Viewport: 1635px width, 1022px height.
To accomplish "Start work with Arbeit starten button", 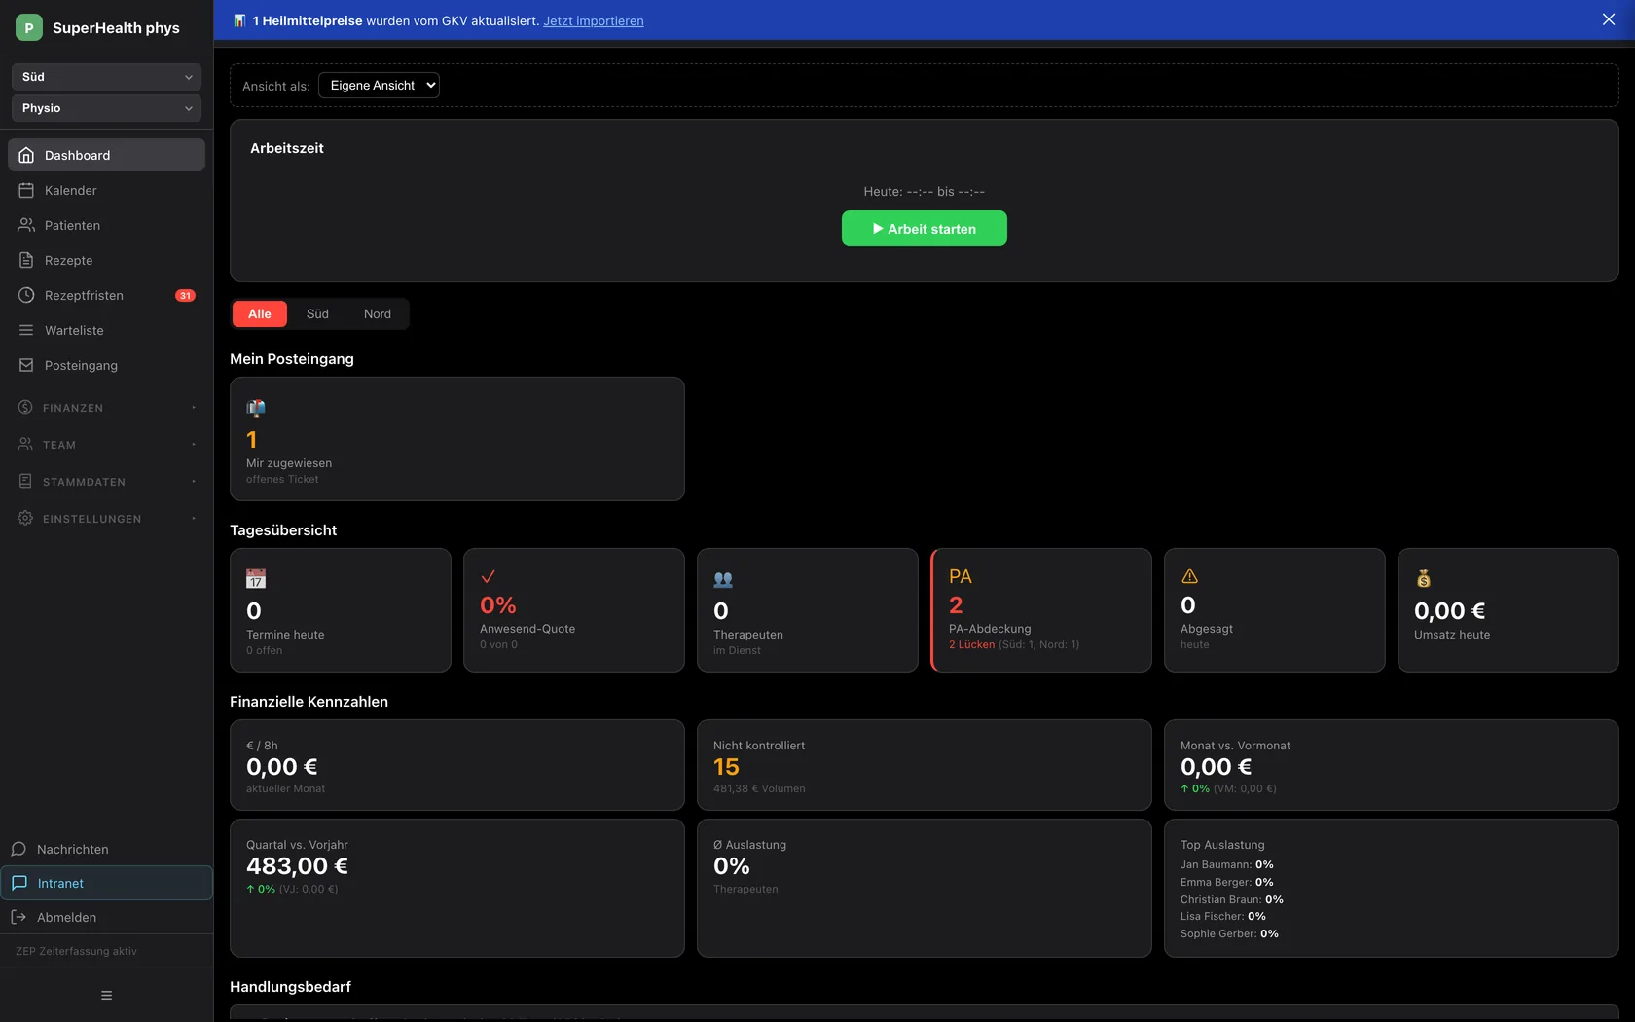I will [924, 229].
